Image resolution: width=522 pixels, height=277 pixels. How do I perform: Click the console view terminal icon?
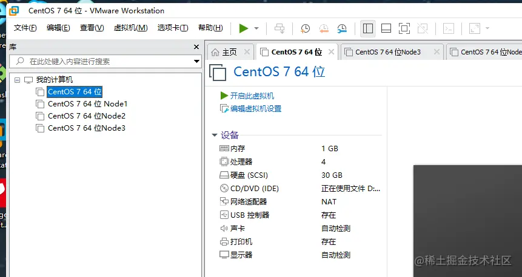point(449,28)
